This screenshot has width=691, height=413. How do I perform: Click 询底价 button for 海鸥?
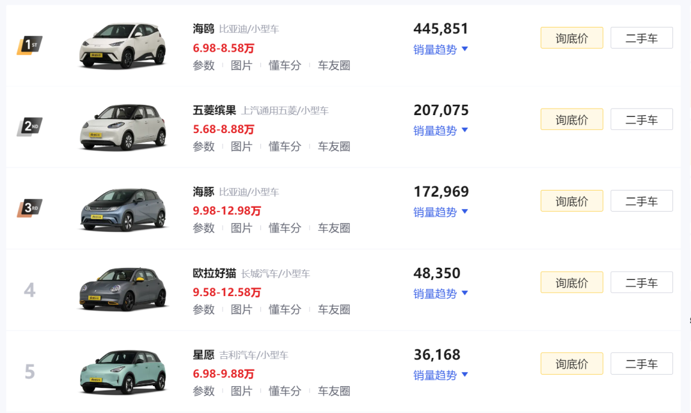(x=571, y=38)
